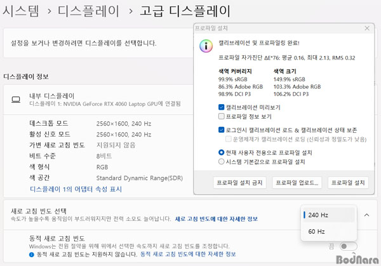Viewport: 381px width, 266px height.
Task: Toggle load calibration on login checkbox
Action: click(x=221, y=130)
